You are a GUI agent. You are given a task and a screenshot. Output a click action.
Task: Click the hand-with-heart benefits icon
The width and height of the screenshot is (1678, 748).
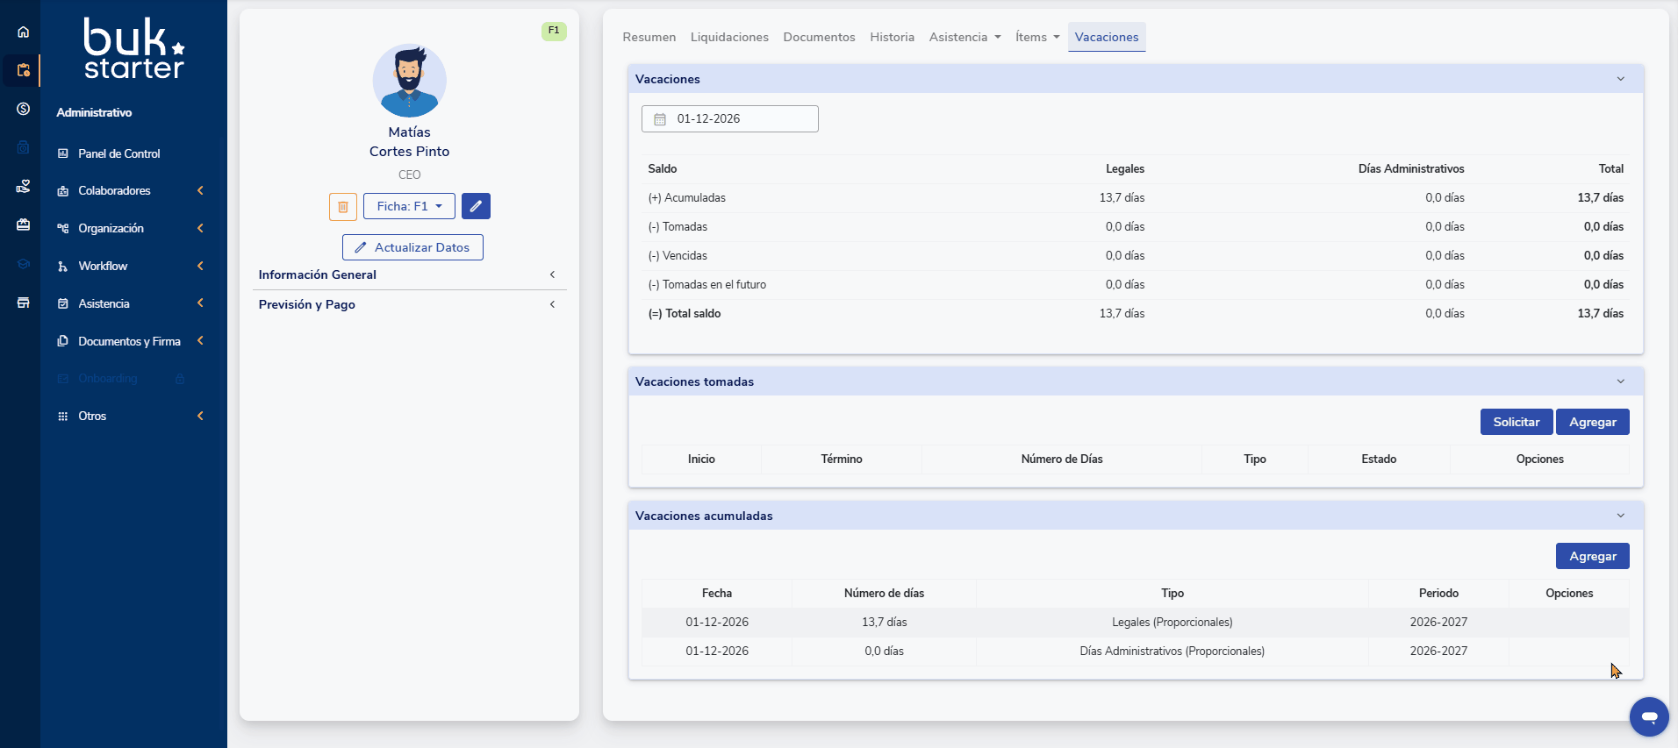[24, 186]
